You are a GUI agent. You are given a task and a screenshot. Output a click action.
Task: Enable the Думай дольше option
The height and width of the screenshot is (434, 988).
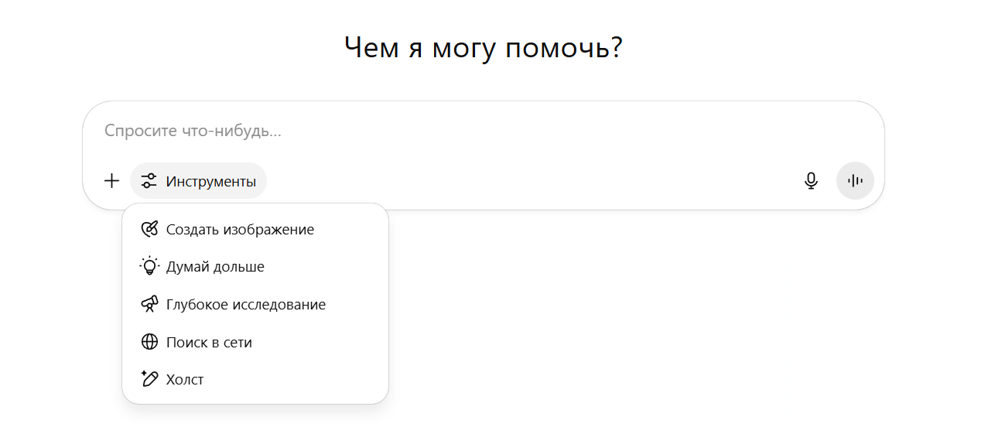(x=255, y=266)
